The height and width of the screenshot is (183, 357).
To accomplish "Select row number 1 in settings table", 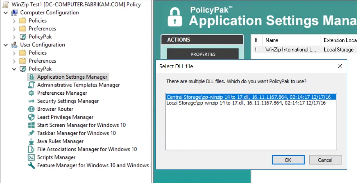I will coord(256,50).
